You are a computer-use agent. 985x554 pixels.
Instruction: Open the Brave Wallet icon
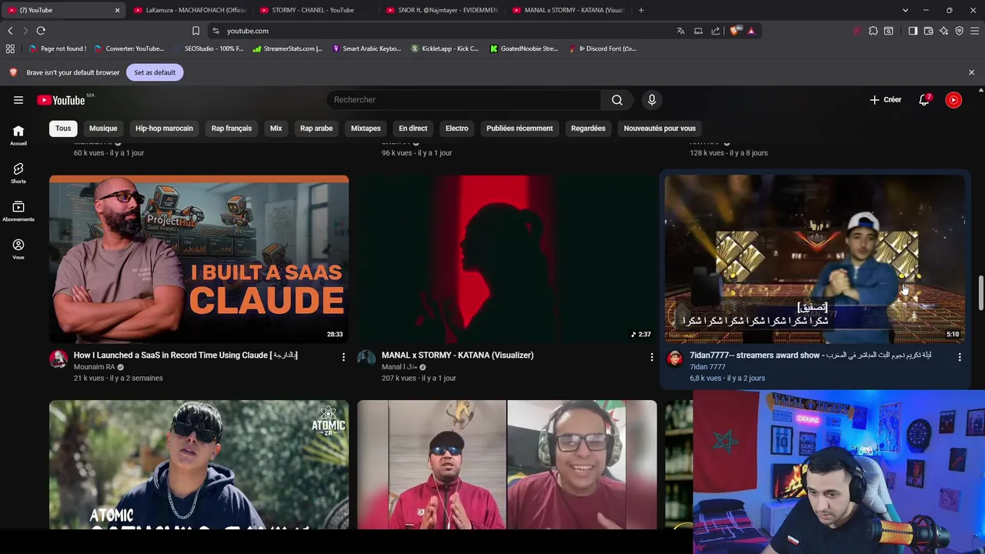(x=929, y=31)
